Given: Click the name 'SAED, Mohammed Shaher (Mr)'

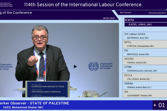Looking at the screenshot, I should (23, 107).
